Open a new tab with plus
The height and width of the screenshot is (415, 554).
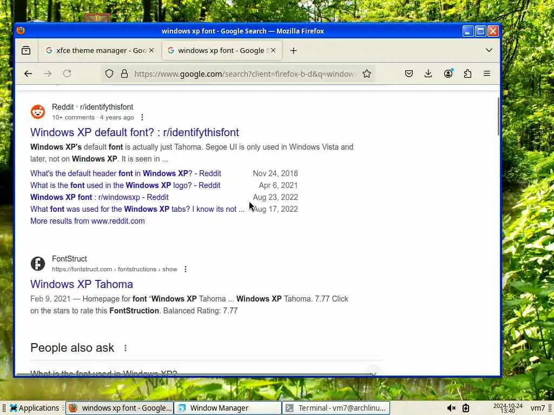[x=293, y=51]
